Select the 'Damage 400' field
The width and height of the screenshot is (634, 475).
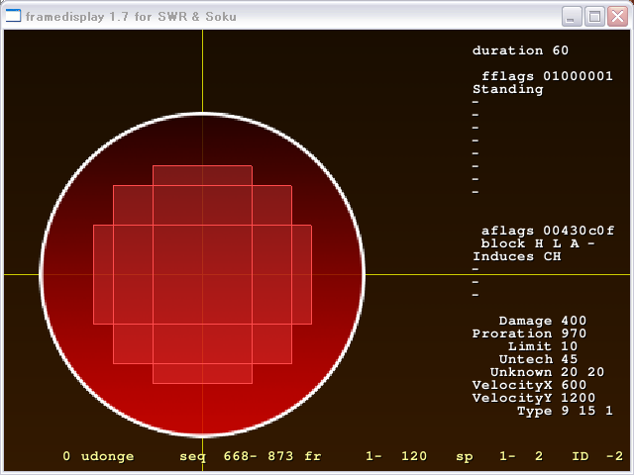pyautogui.click(x=542, y=321)
